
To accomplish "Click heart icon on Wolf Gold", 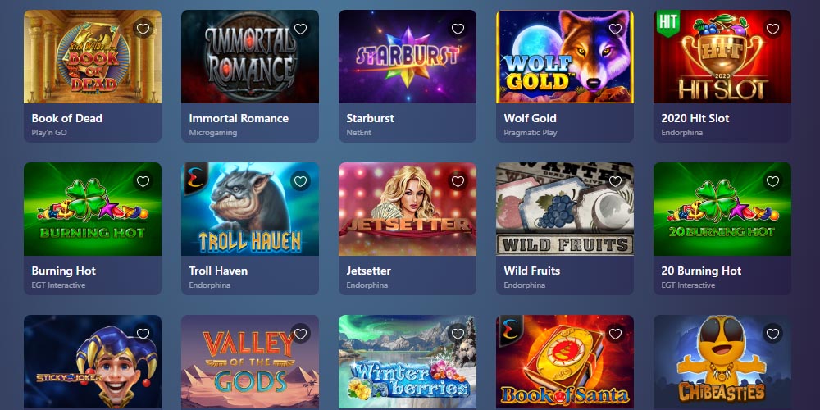I will [x=616, y=28].
